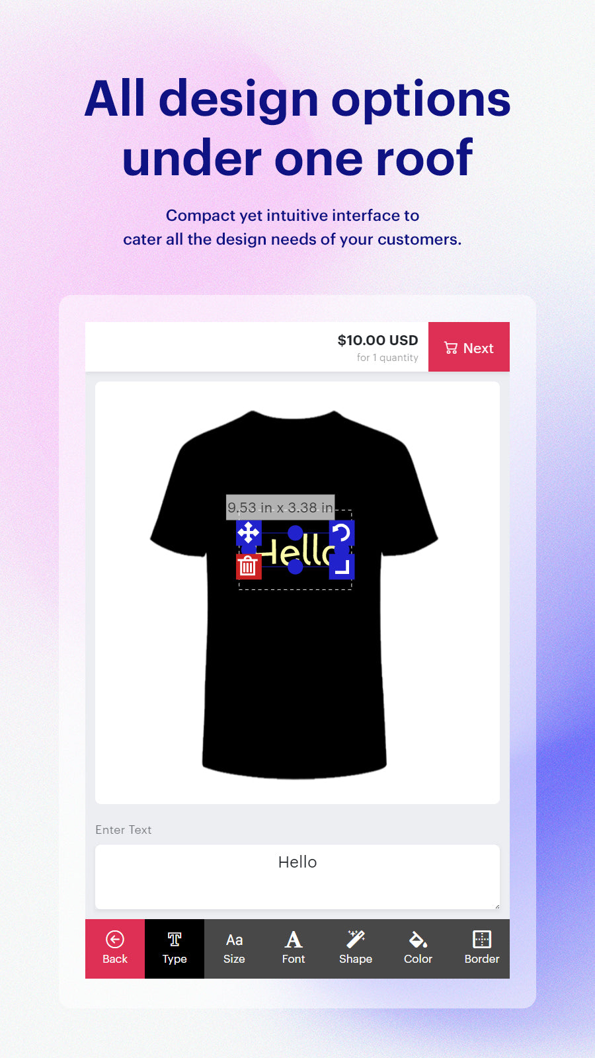Open the Type tool
The height and width of the screenshot is (1058, 595).
point(175,949)
